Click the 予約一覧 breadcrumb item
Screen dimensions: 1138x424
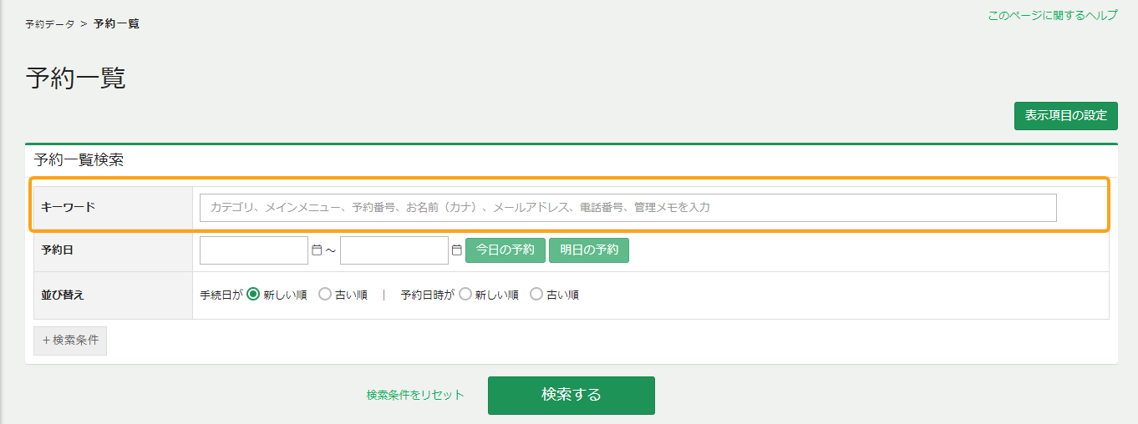[116, 24]
